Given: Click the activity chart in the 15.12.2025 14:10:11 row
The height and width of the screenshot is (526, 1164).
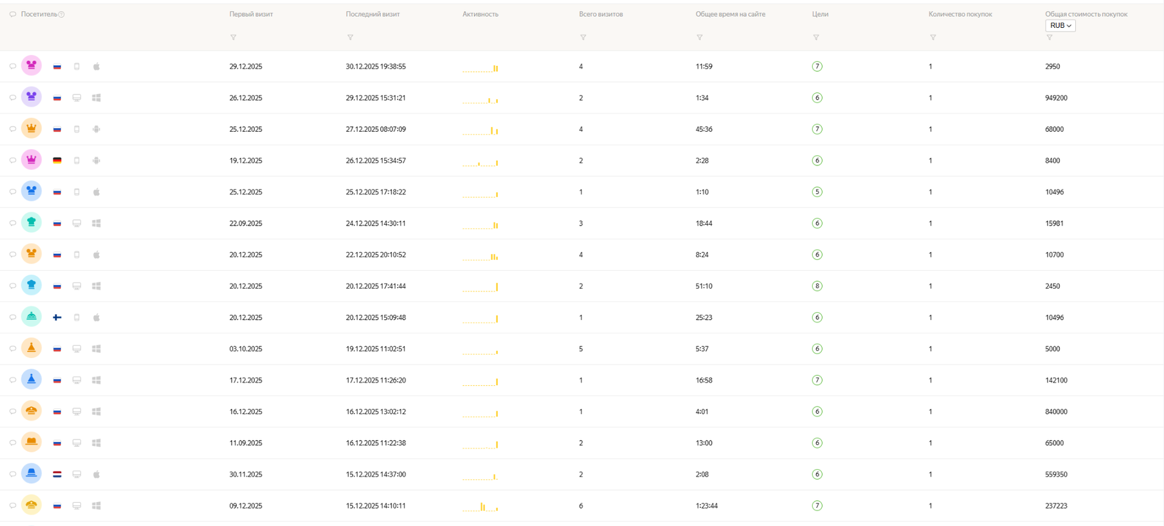Looking at the screenshot, I should tap(480, 506).
